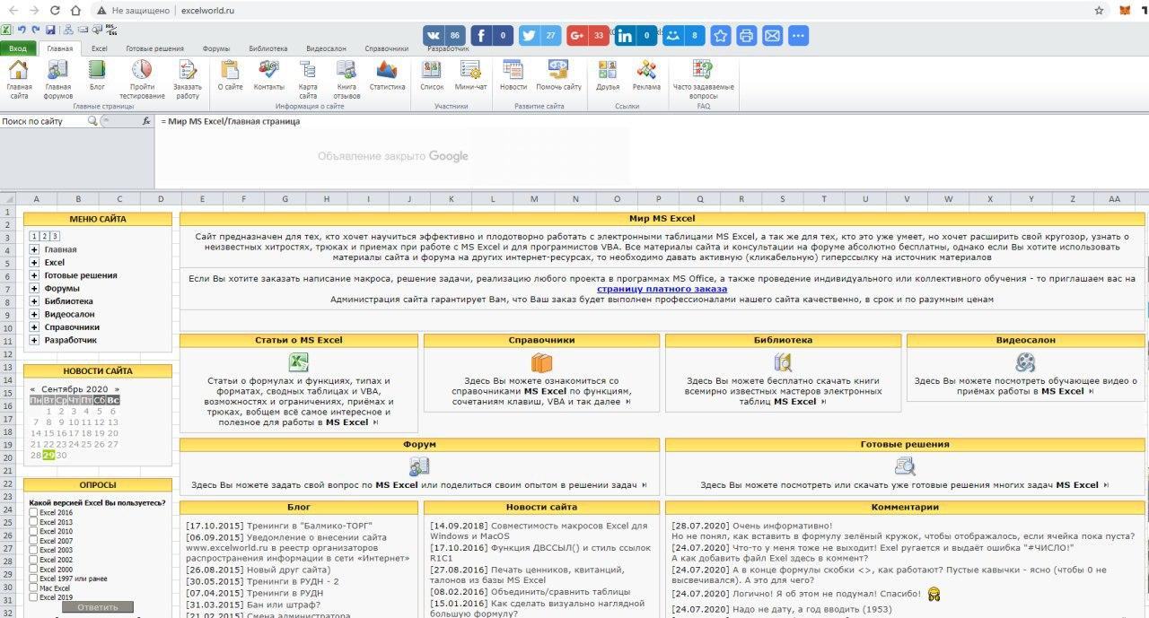Click the Поиск по сайту search field

pos(67,121)
